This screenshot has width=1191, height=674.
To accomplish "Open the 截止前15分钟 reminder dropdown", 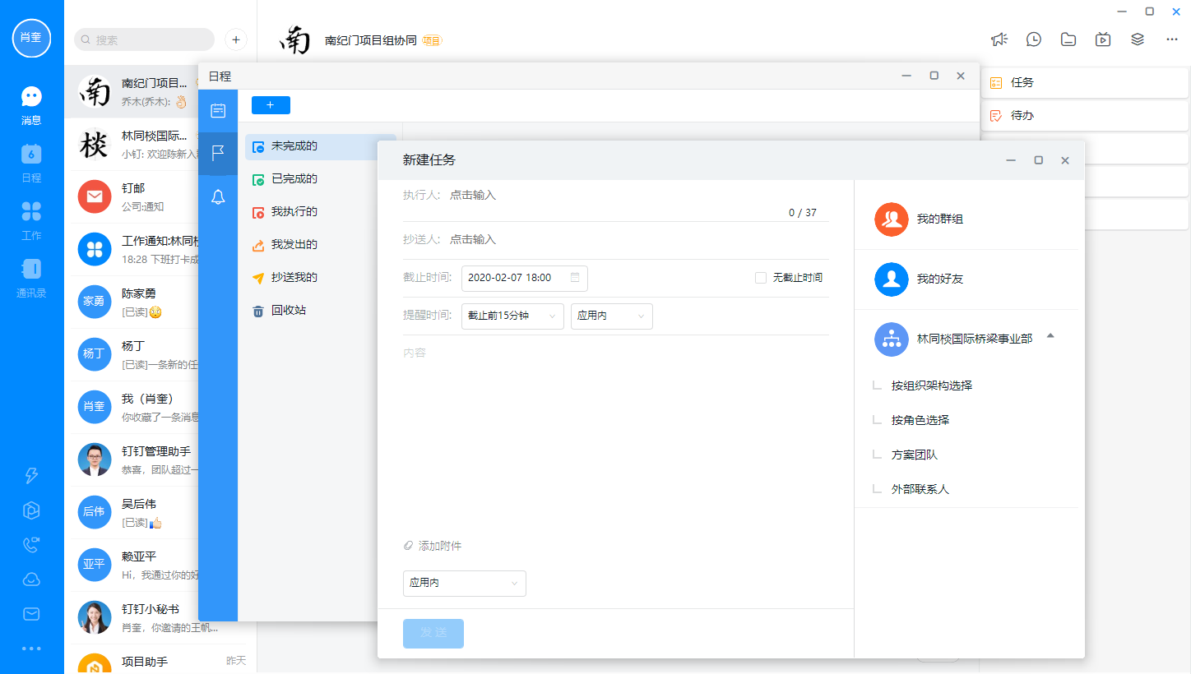I will [x=512, y=316].
